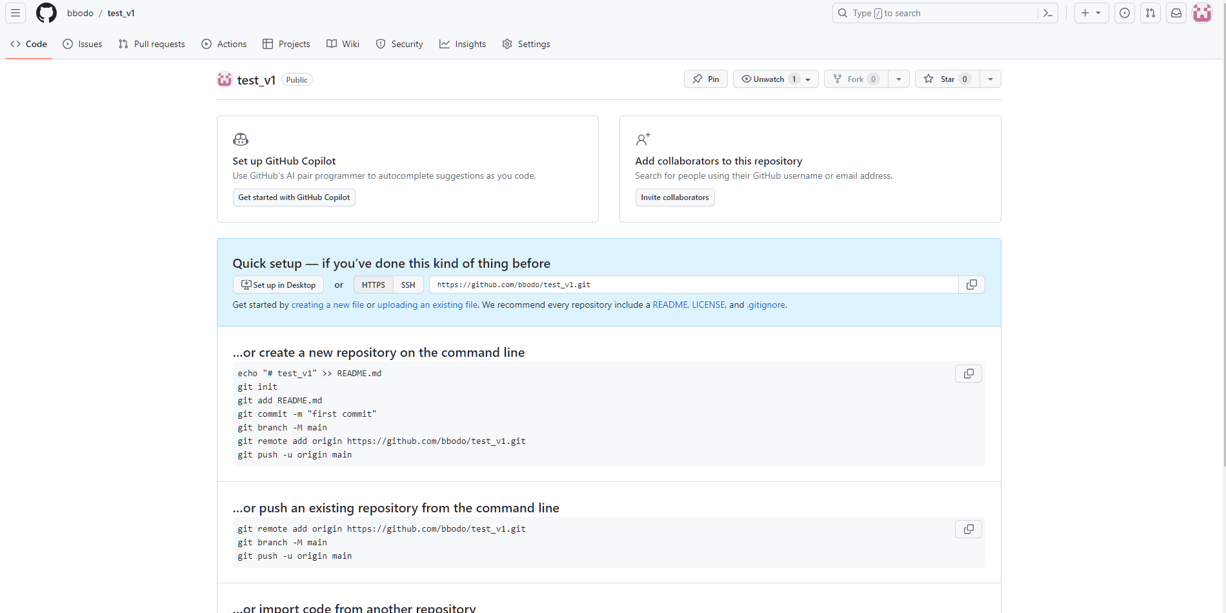The height and width of the screenshot is (613, 1226).
Task: Copy the create new repository commands
Action: (x=969, y=374)
